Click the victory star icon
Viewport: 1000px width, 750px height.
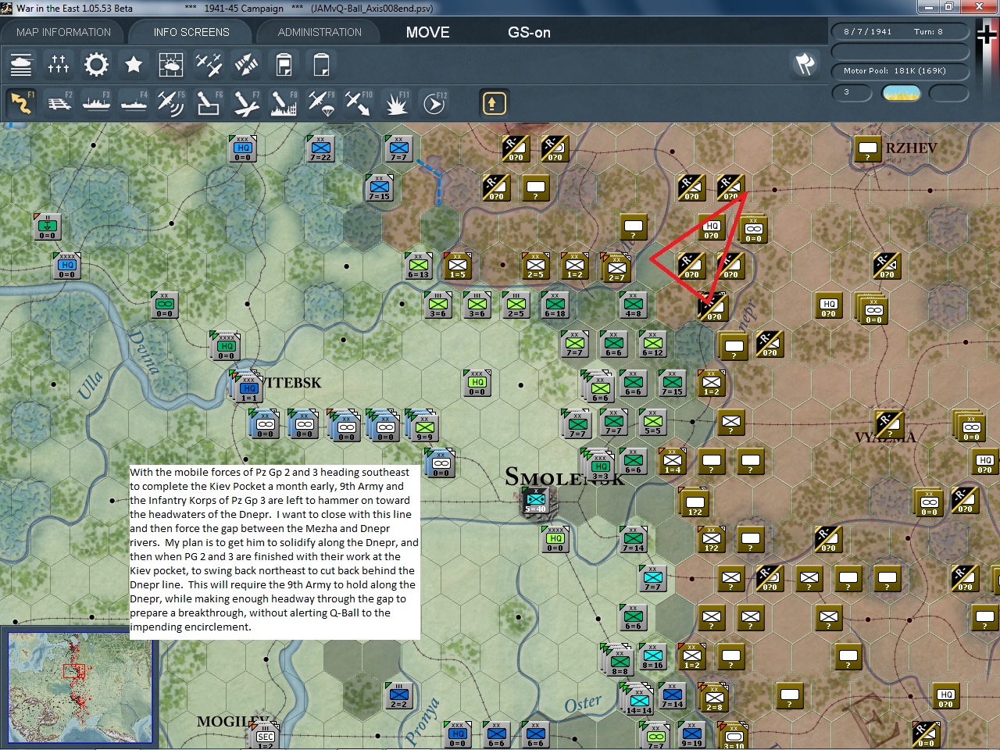tap(134, 64)
